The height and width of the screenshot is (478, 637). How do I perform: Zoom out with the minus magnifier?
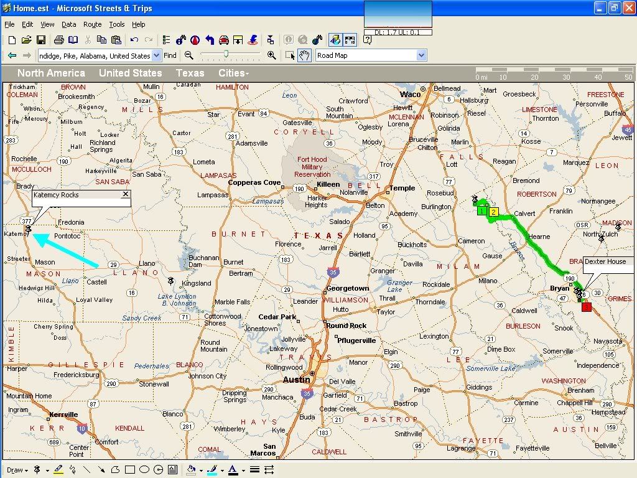(189, 55)
